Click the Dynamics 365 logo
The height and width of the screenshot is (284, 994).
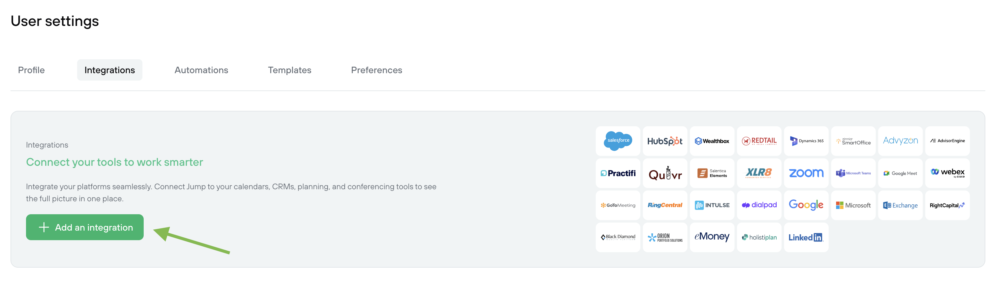point(806,141)
